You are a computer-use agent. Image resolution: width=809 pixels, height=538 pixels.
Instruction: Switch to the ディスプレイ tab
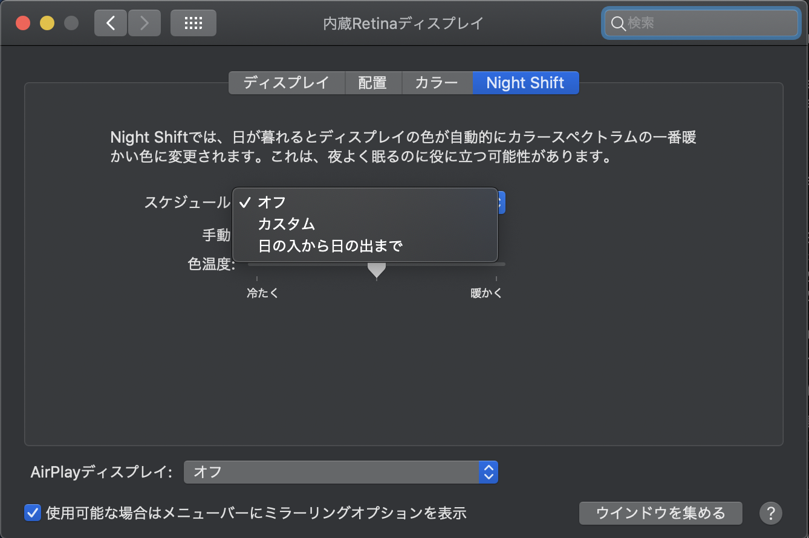click(287, 83)
